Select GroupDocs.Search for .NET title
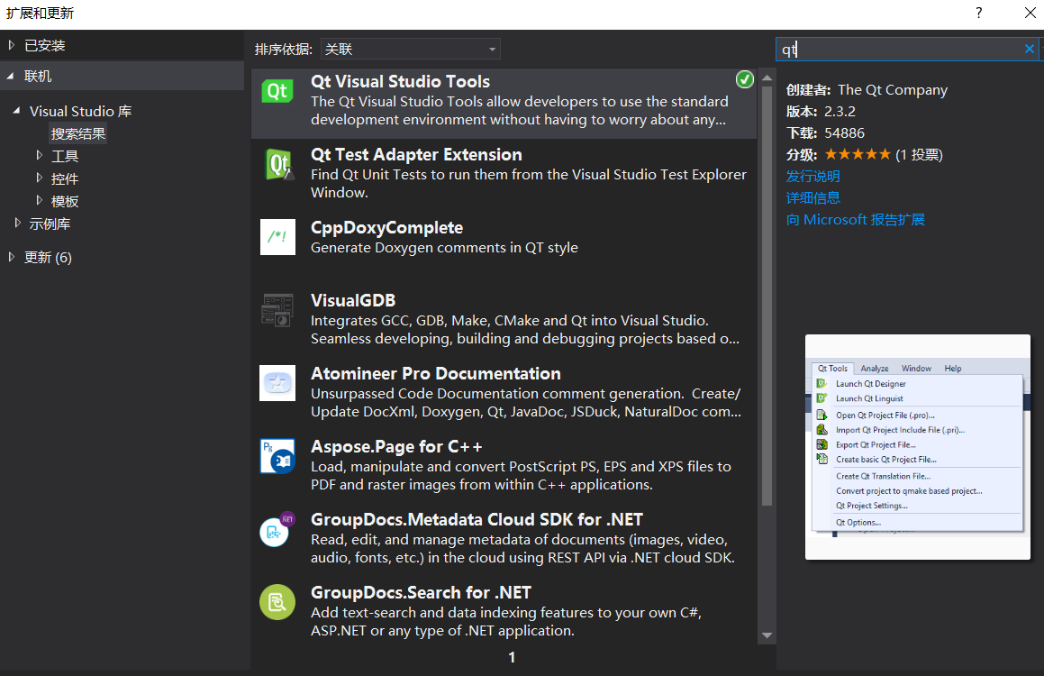 (421, 593)
